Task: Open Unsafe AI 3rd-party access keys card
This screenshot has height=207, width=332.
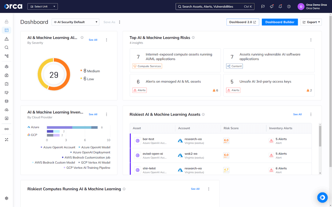Action: (269, 85)
